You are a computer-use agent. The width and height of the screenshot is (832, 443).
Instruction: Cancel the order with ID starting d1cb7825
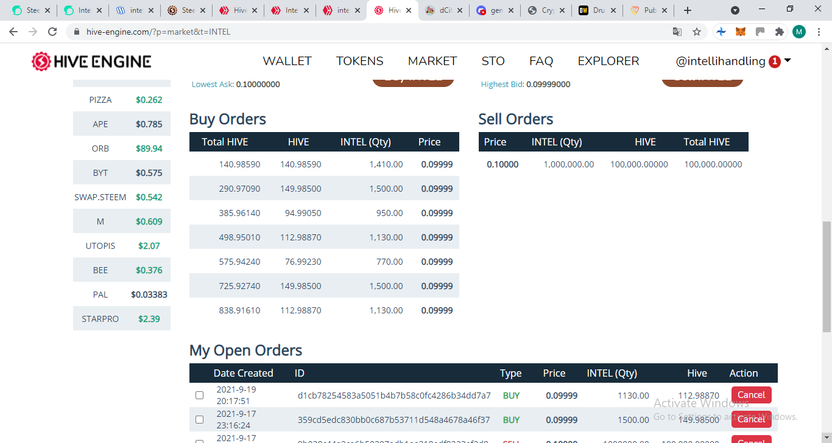(x=752, y=395)
